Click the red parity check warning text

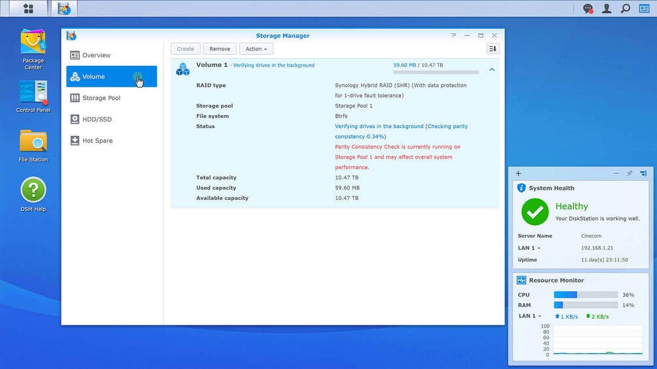(x=397, y=157)
